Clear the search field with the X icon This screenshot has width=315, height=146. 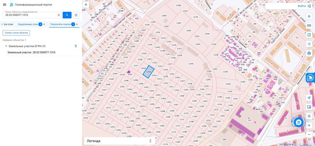click(x=59, y=15)
